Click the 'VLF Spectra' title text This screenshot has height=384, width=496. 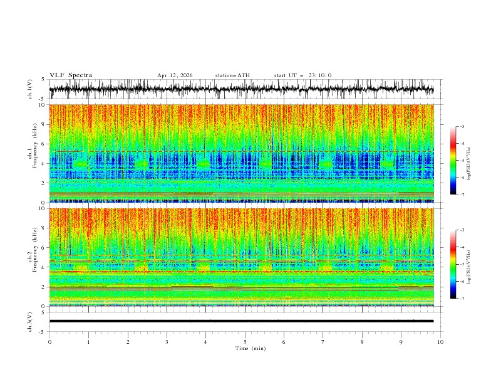71,75
